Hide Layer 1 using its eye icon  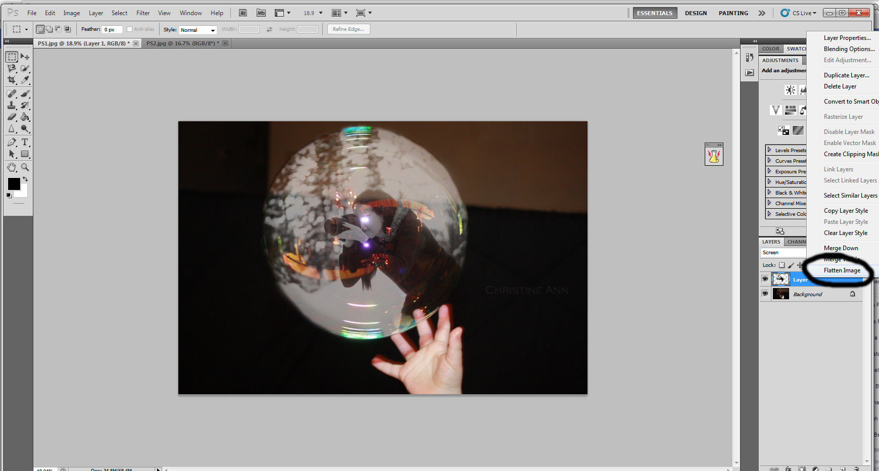(765, 279)
